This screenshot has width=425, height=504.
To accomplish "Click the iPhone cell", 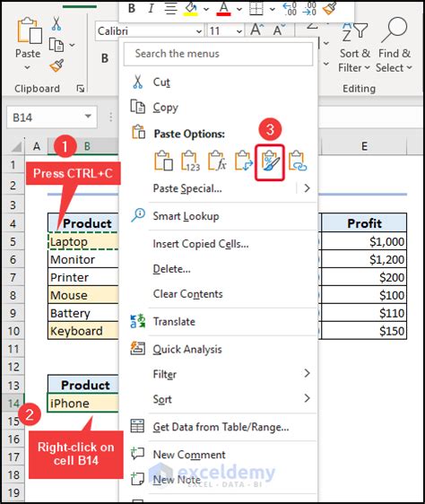I will [83, 403].
